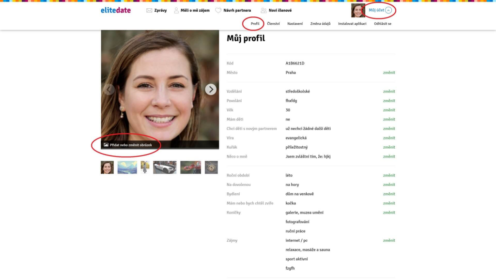
Task: Click změnit for Roční období
Action: pos(389,175)
